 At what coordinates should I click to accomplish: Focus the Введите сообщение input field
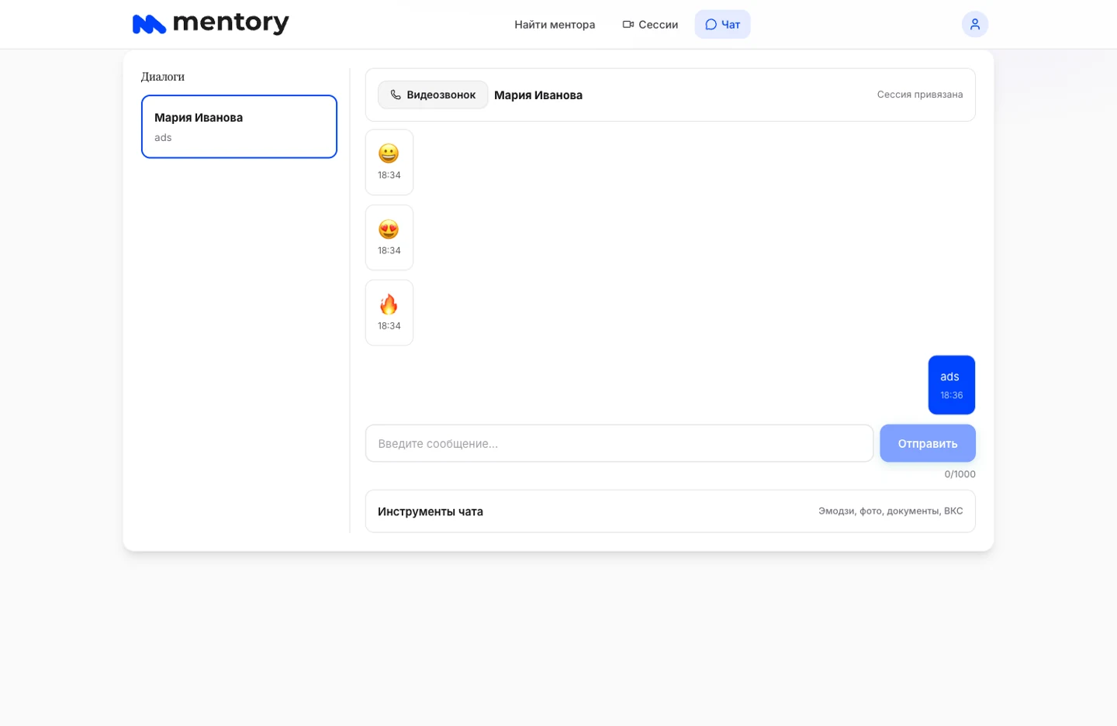click(619, 443)
